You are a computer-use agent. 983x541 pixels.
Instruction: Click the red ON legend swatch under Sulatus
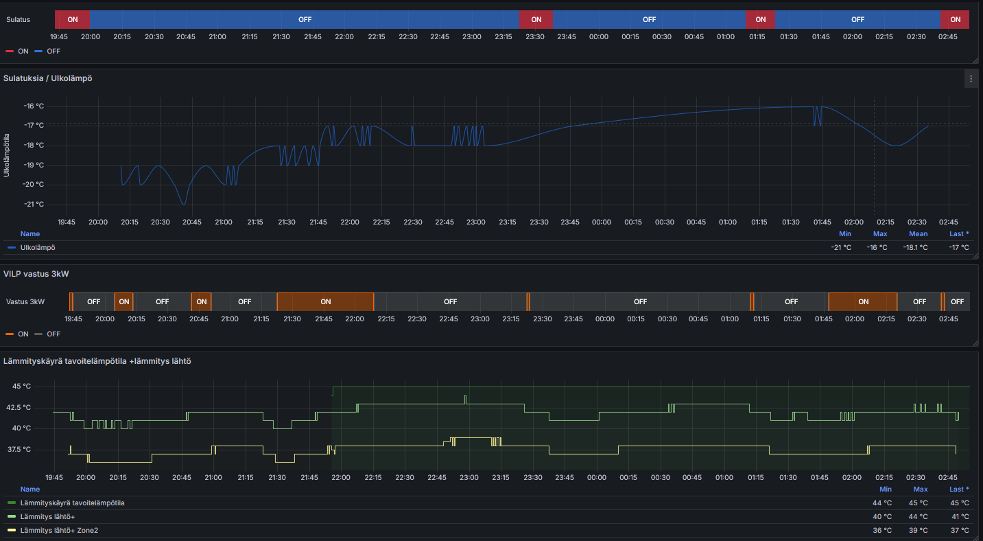pos(10,51)
